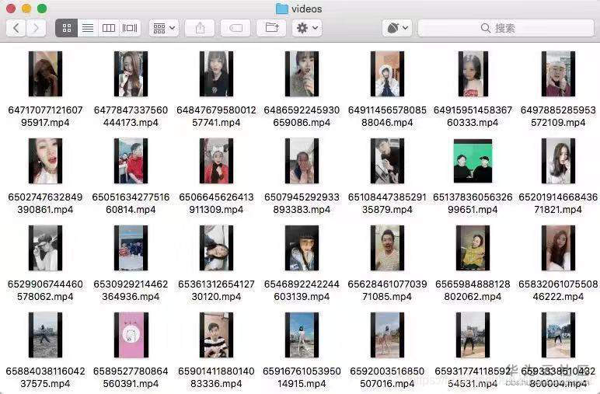This screenshot has height=394, width=600.
Task: Select file 6592003516850507016.mp4 thumbnail
Action: pyautogui.click(x=387, y=335)
